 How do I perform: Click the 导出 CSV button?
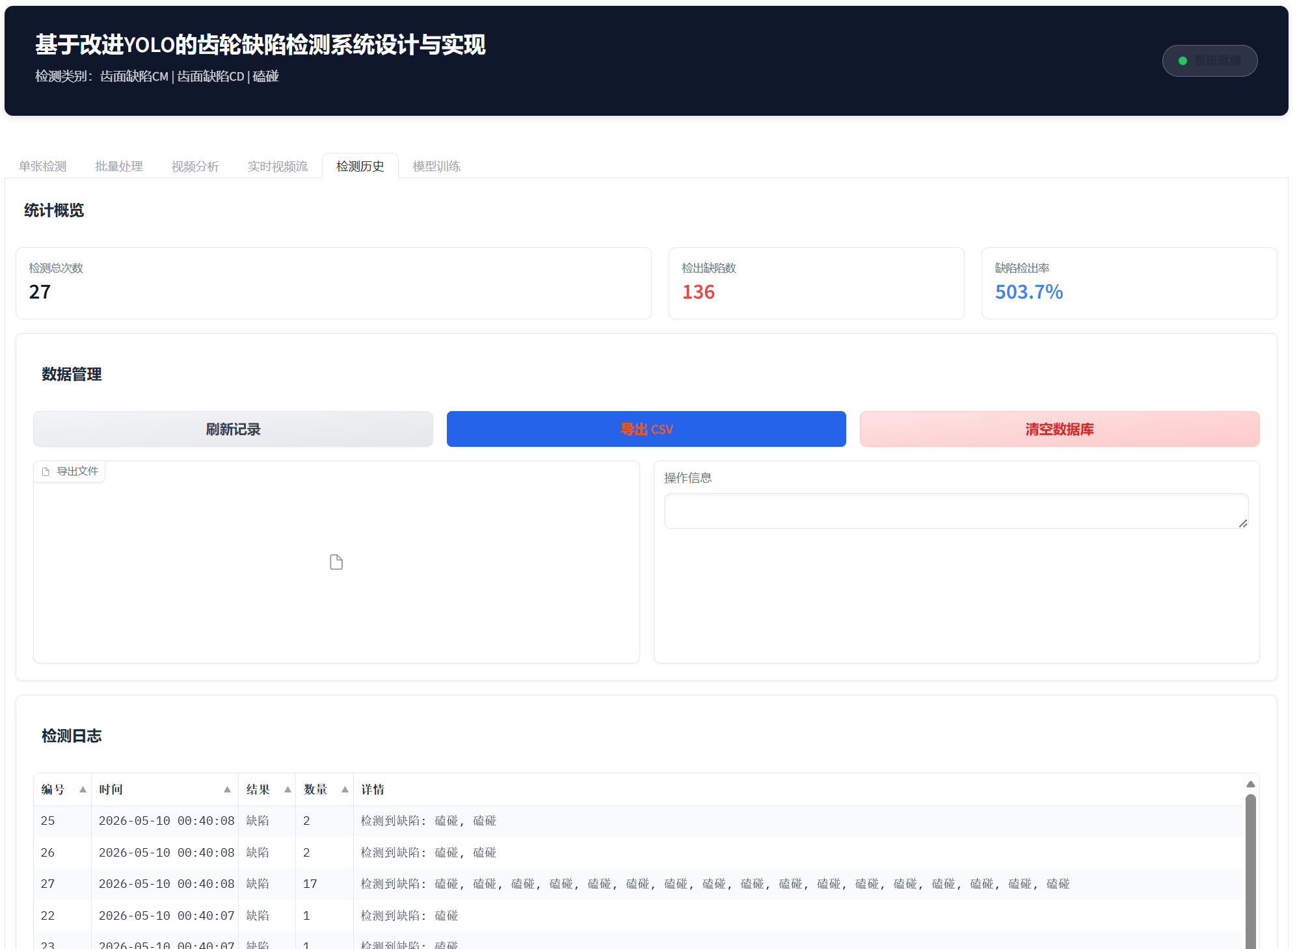click(x=647, y=429)
